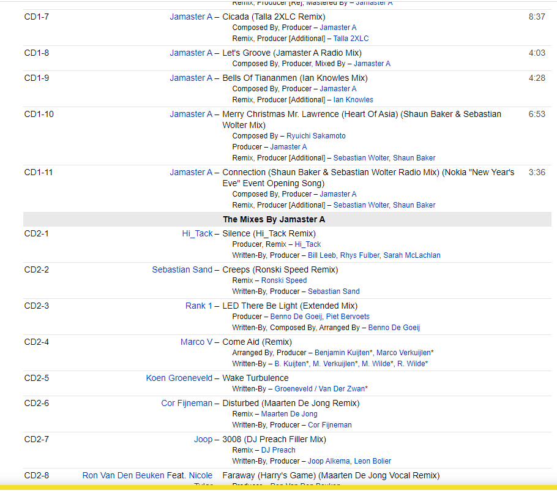
Task: Click Sebastian Sand written-by credit link
Action: coord(334,292)
